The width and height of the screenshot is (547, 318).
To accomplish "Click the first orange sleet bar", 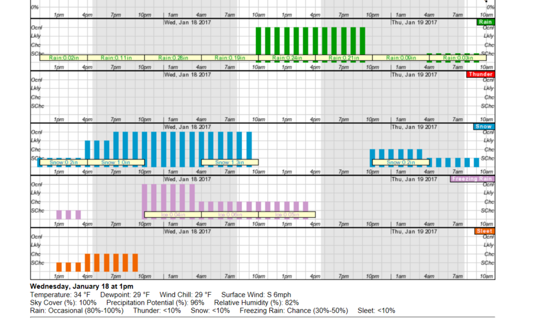I will 59,267.
